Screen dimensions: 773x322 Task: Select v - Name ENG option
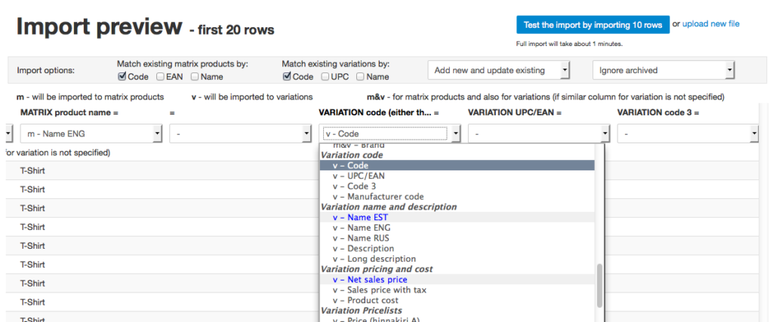pos(457,228)
